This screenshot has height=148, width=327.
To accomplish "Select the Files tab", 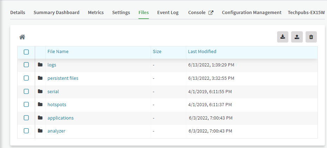I will coord(143,13).
